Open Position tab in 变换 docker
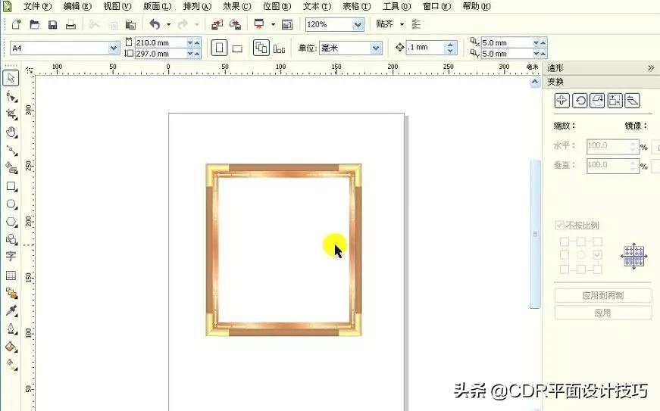The width and height of the screenshot is (660, 411). click(x=562, y=101)
